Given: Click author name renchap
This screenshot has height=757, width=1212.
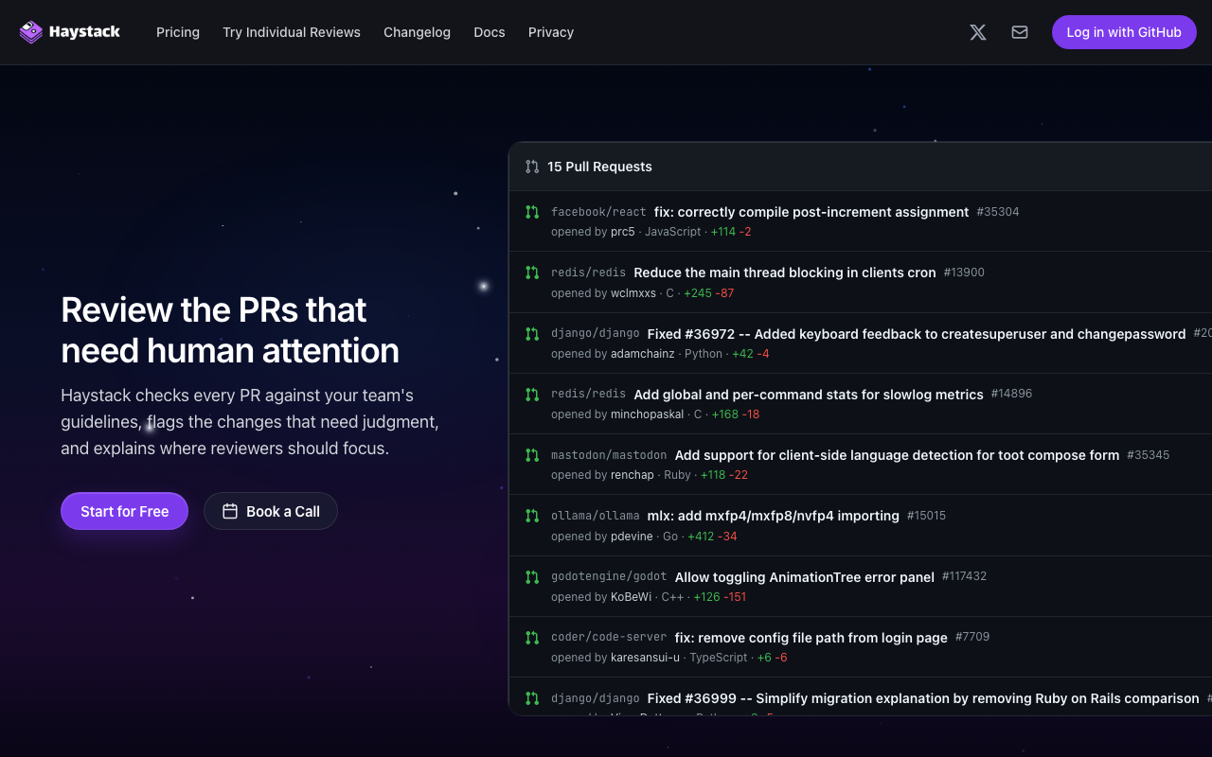Looking at the screenshot, I should (x=633, y=475).
